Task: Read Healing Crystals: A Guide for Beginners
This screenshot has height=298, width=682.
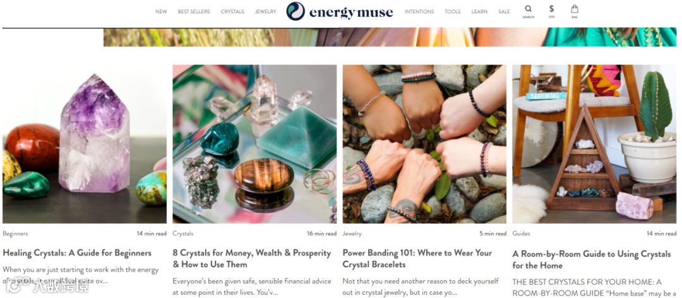Action: point(77,253)
